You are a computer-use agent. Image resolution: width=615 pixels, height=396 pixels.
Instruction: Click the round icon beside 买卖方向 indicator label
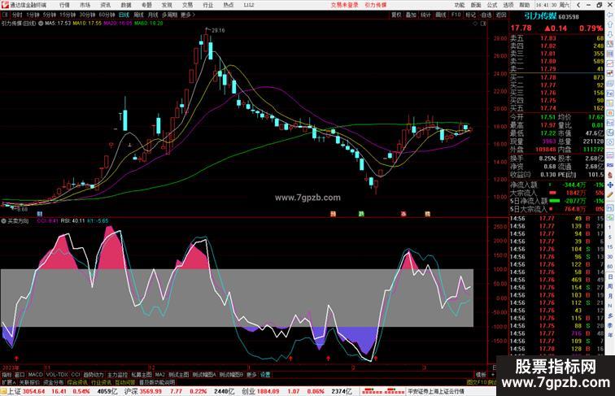pos(3,221)
